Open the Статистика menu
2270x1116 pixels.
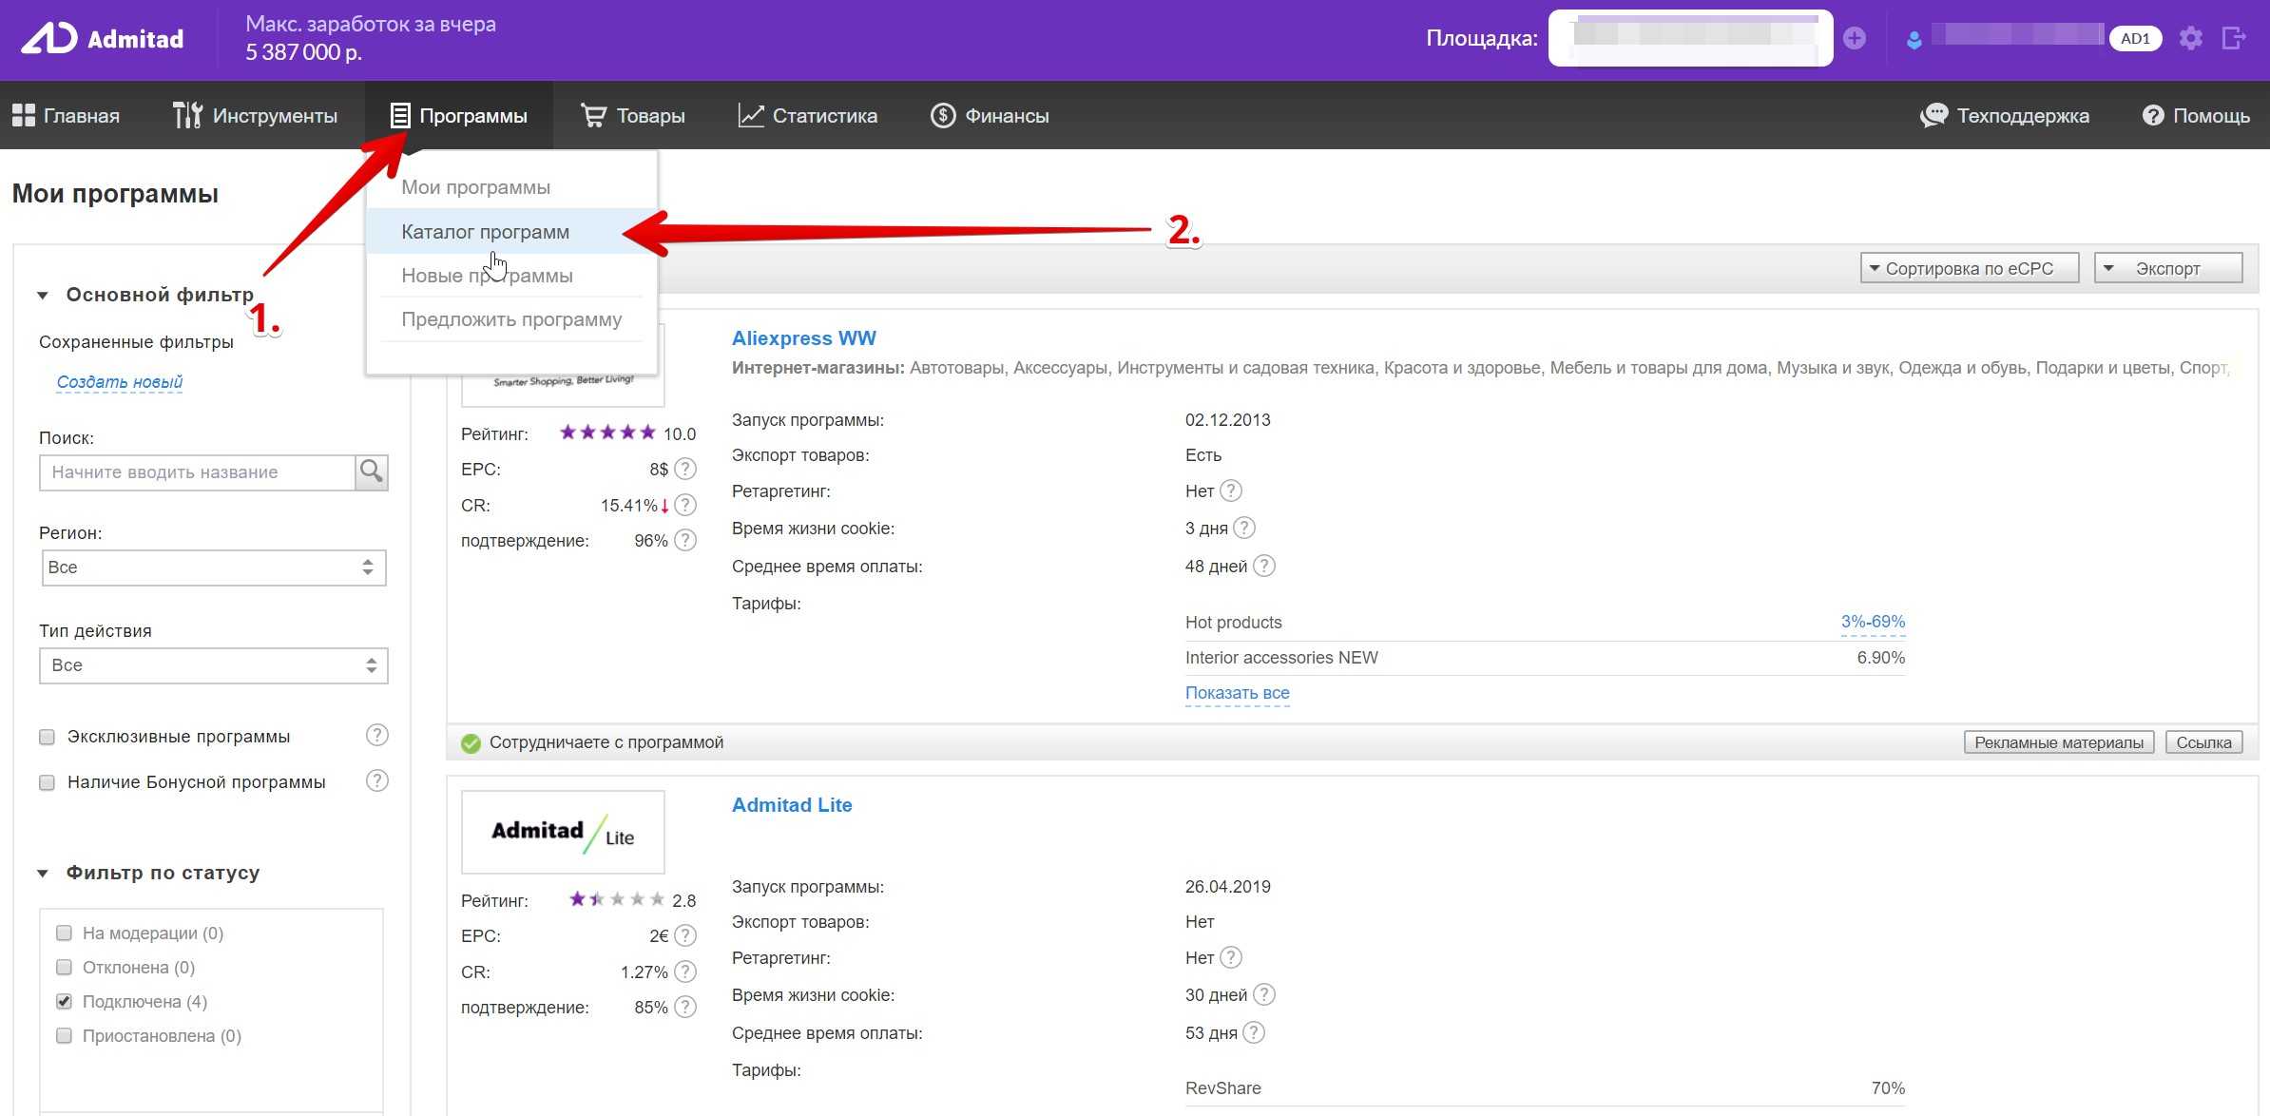808,116
